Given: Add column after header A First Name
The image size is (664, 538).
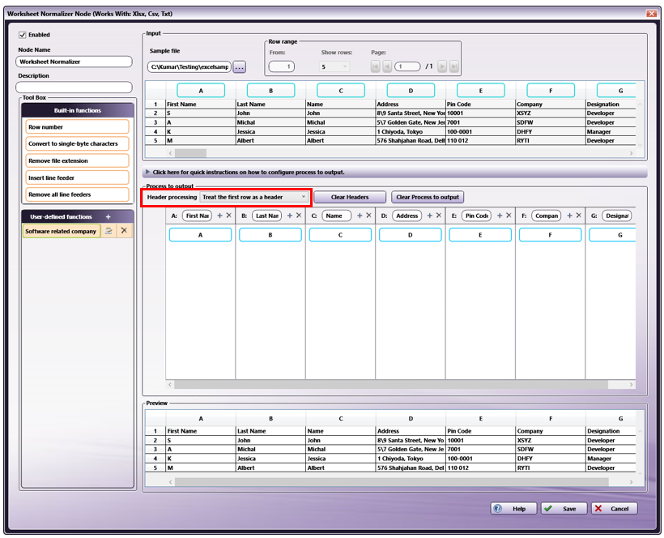Looking at the screenshot, I should coord(219,216).
